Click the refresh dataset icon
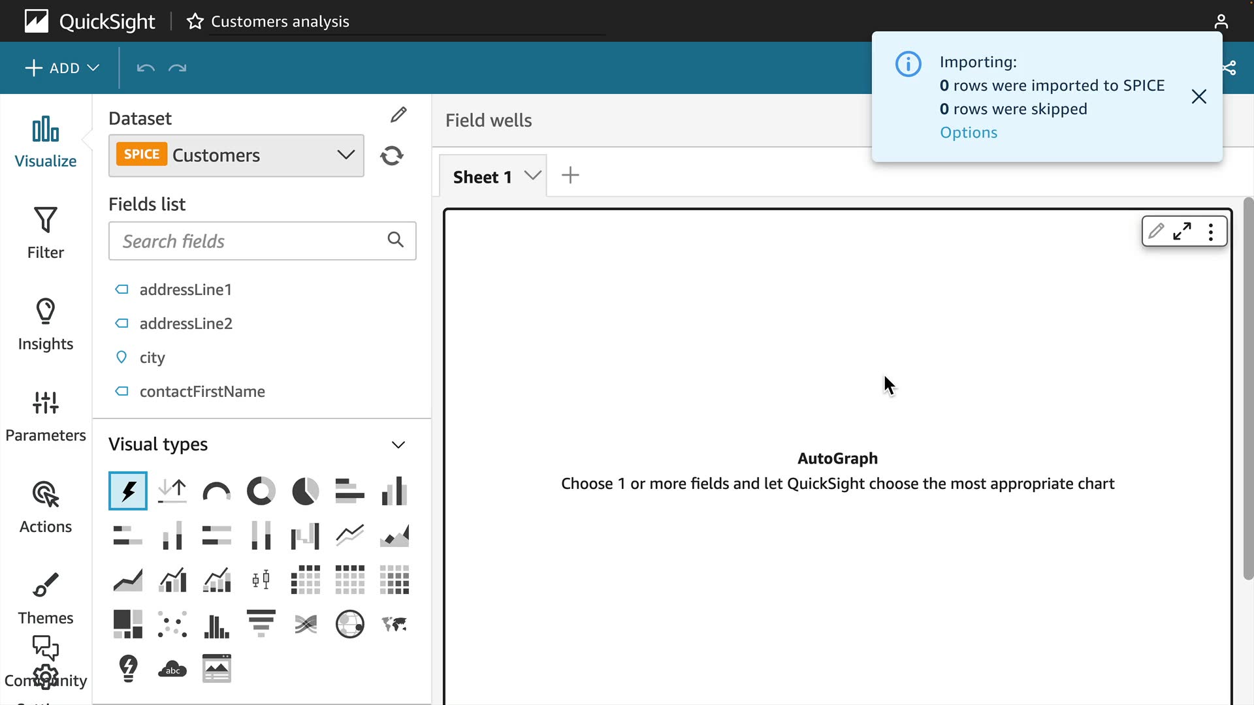This screenshot has height=705, width=1254. (x=391, y=155)
